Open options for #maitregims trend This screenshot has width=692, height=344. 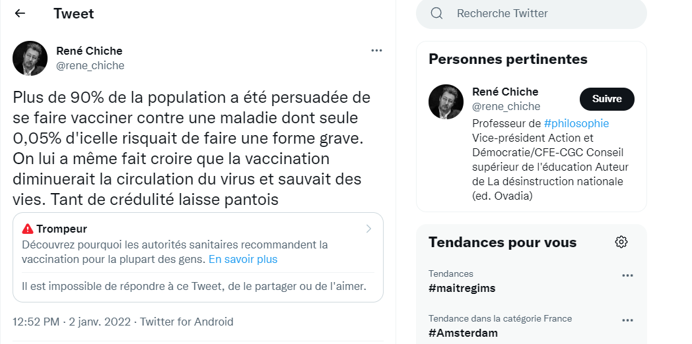pyautogui.click(x=627, y=275)
